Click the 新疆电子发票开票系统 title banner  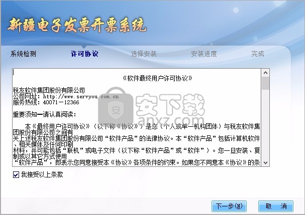[77, 25]
